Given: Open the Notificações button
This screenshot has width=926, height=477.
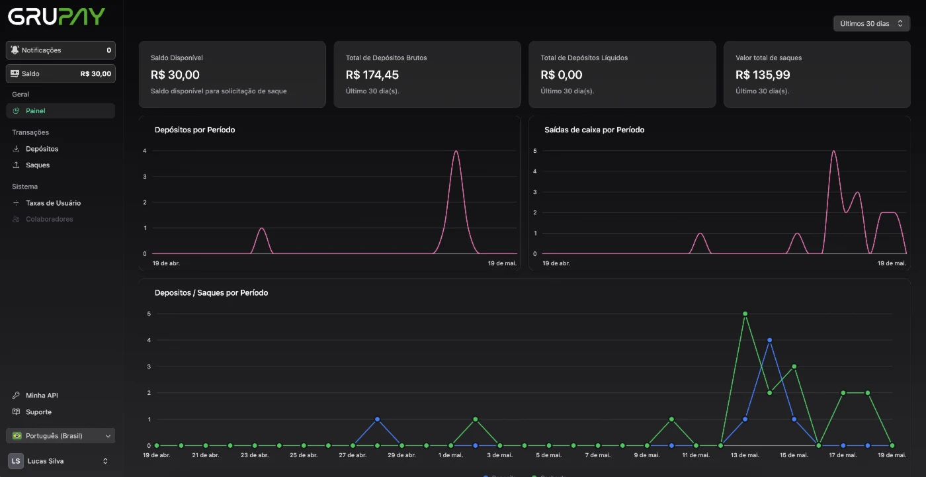Looking at the screenshot, I should click(x=61, y=50).
